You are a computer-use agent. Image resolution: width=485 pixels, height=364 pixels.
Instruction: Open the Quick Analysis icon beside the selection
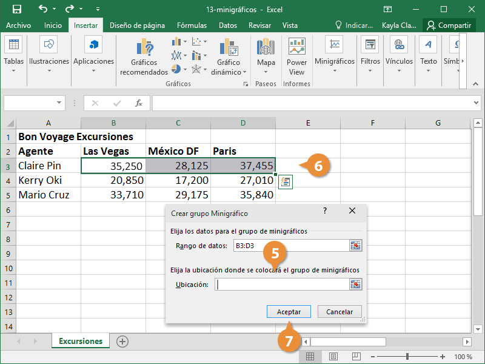coord(285,181)
